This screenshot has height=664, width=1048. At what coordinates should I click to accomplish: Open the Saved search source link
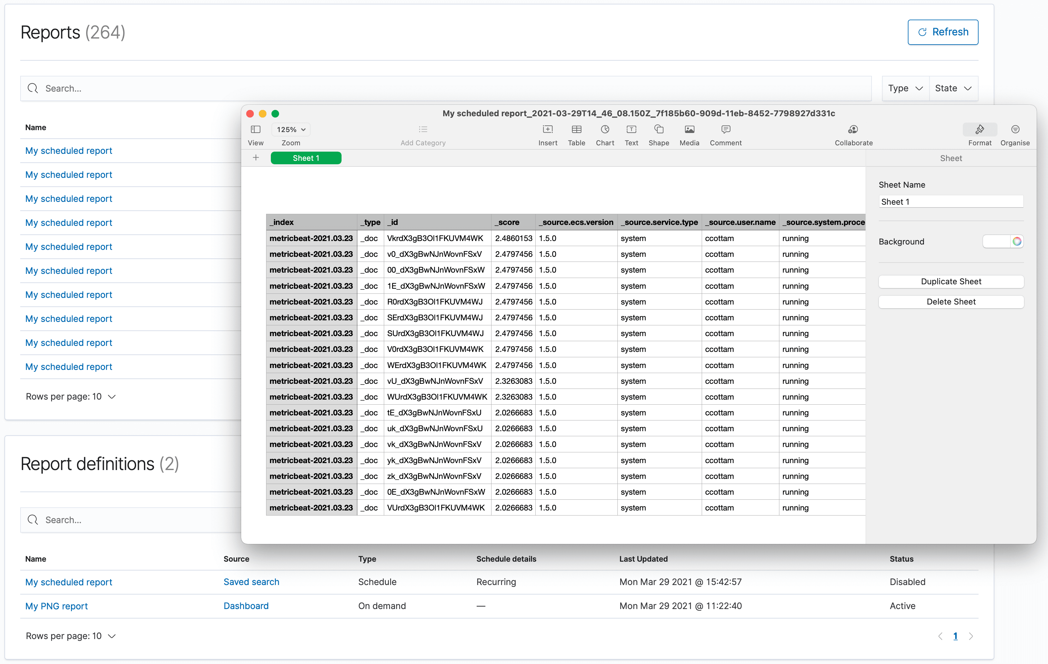click(x=252, y=582)
